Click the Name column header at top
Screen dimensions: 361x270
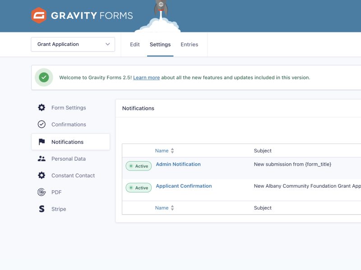click(x=162, y=151)
